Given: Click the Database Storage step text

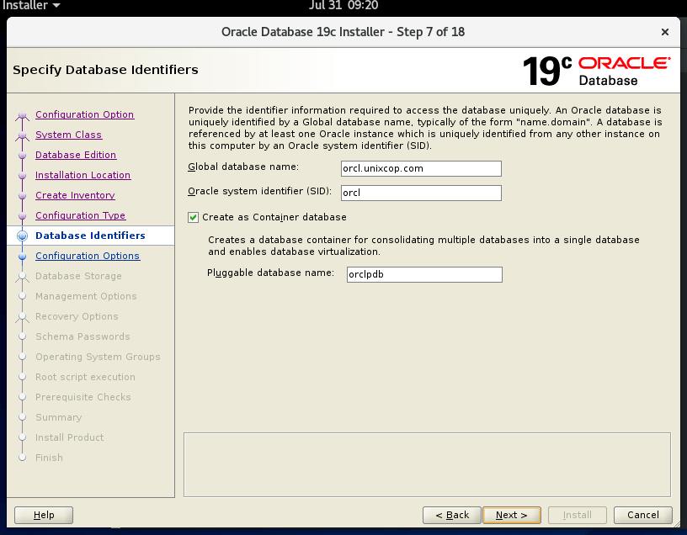Looking at the screenshot, I should tap(78, 276).
